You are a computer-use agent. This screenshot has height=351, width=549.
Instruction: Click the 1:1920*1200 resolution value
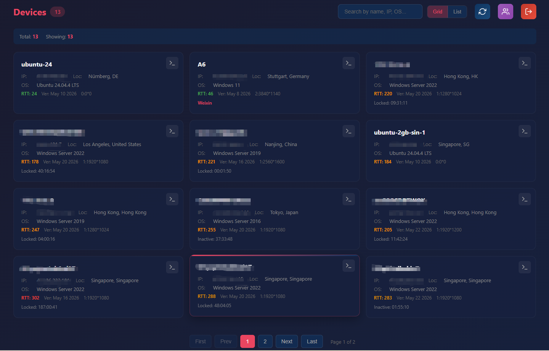pyautogui.click(x=449, y=230)
